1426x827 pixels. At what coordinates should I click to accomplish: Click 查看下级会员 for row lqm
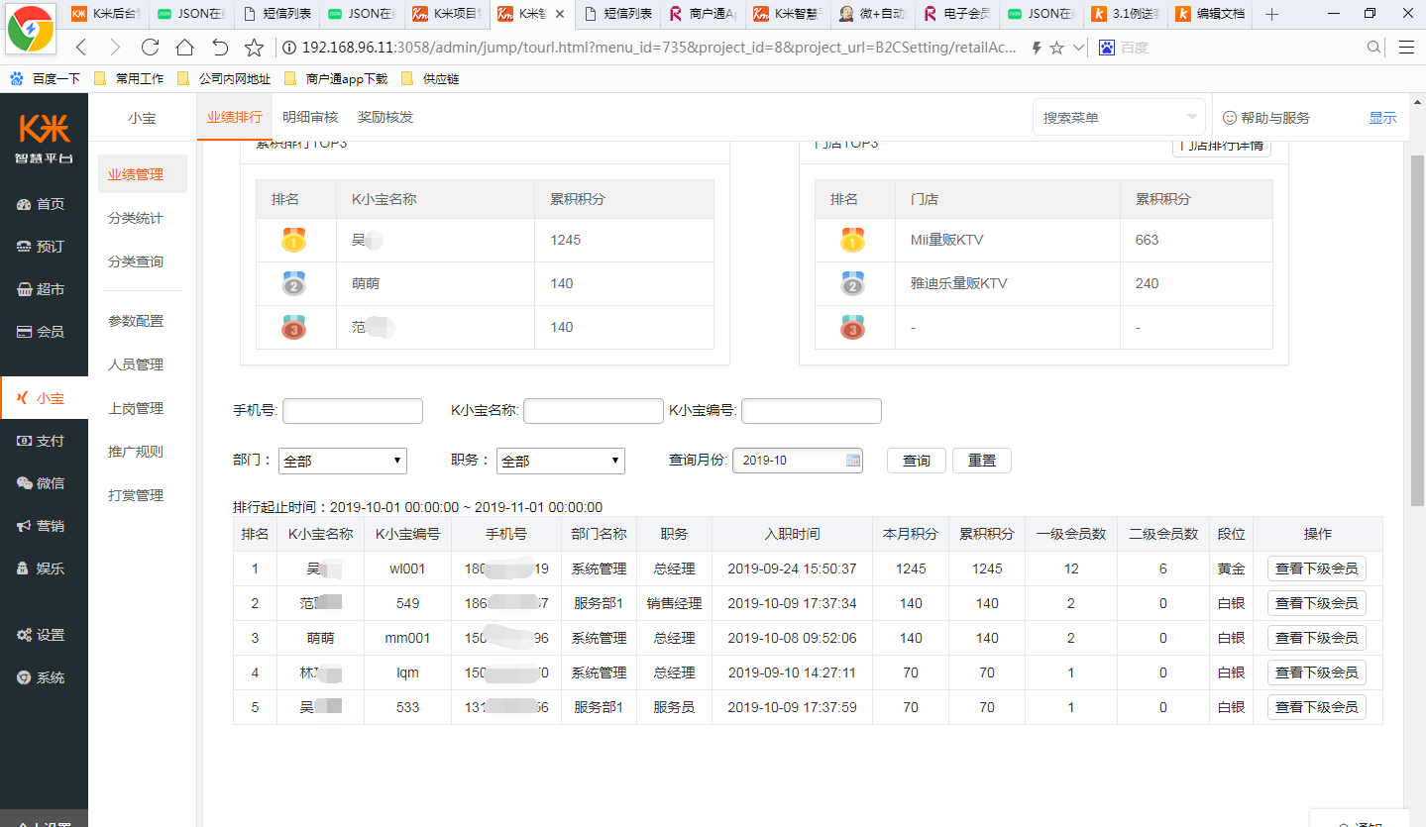1317,672
